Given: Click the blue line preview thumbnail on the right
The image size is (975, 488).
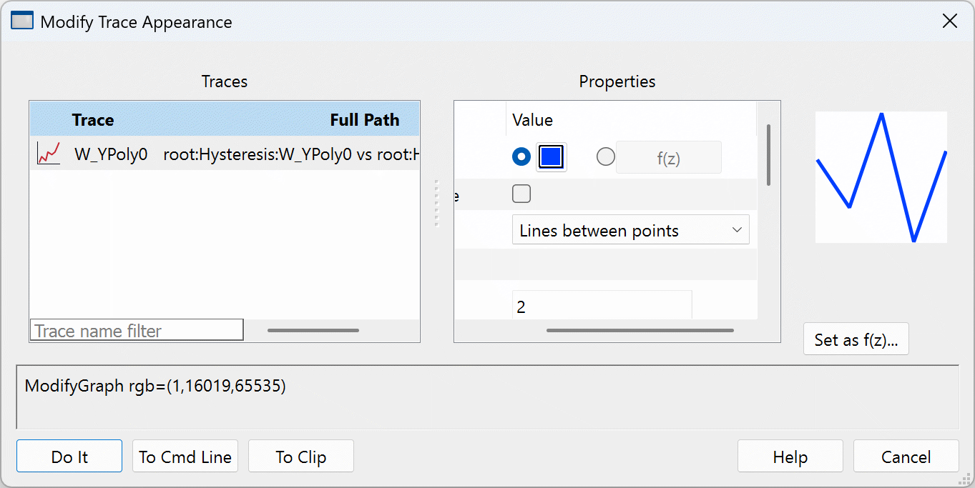Looking at the screenshot, I should [881, 176].
